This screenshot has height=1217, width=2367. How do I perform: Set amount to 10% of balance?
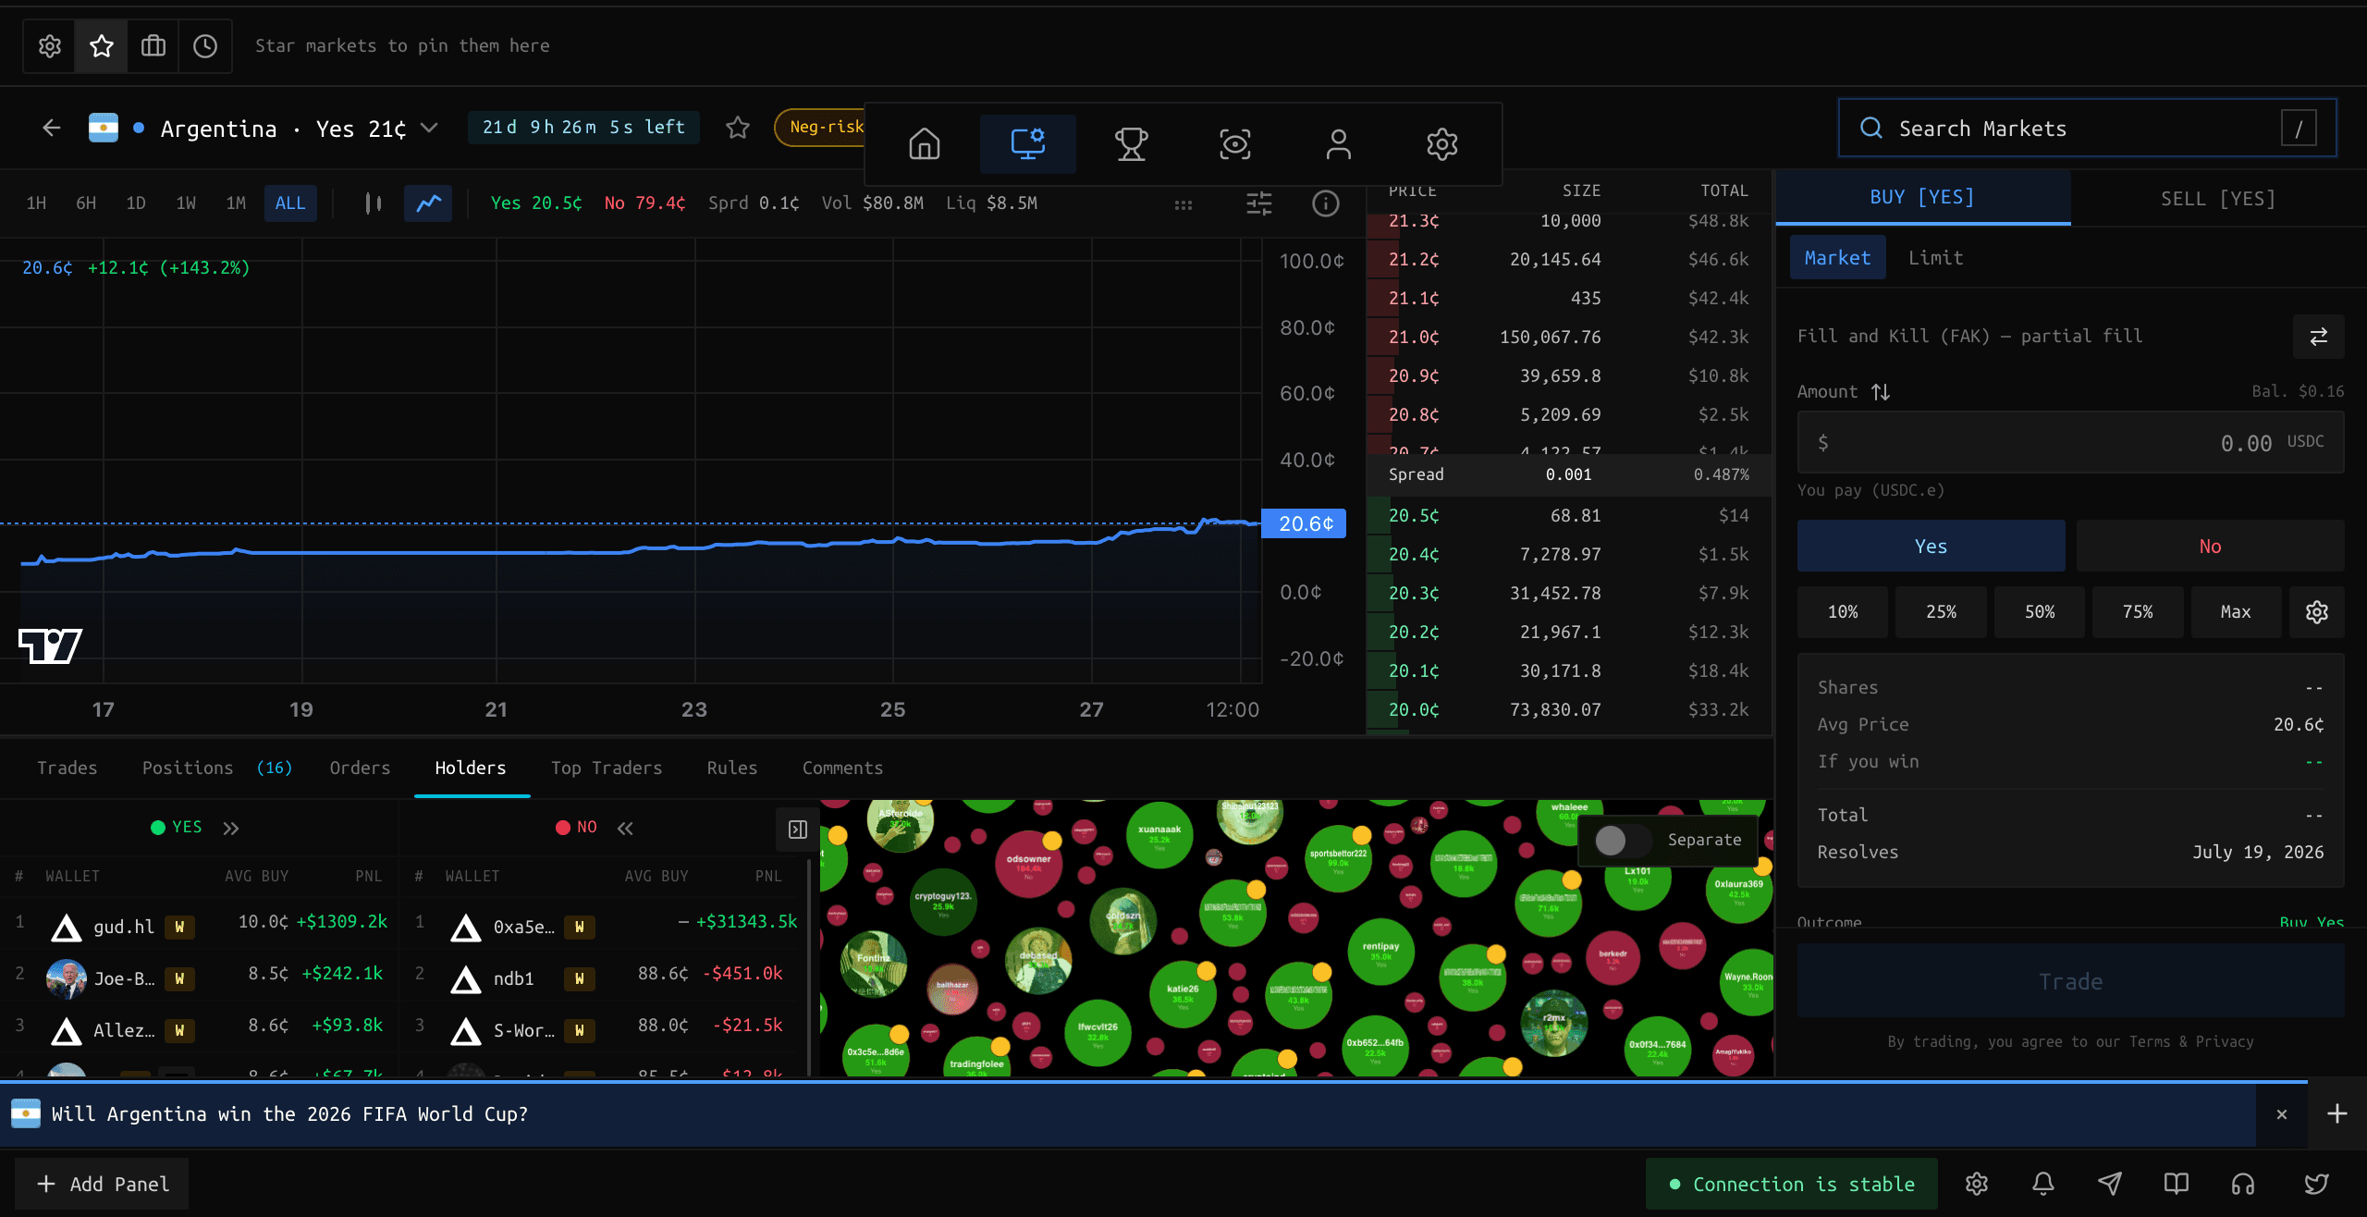(1843, 612)
